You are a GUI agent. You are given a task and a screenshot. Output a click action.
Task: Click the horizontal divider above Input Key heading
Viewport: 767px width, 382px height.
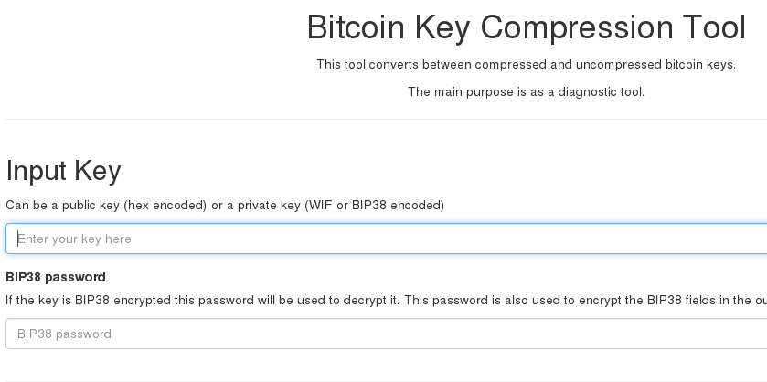386,119
